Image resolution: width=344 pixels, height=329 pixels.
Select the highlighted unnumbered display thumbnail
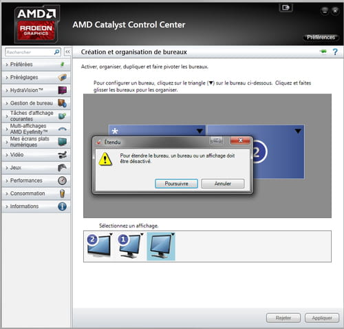click(161, 246)
